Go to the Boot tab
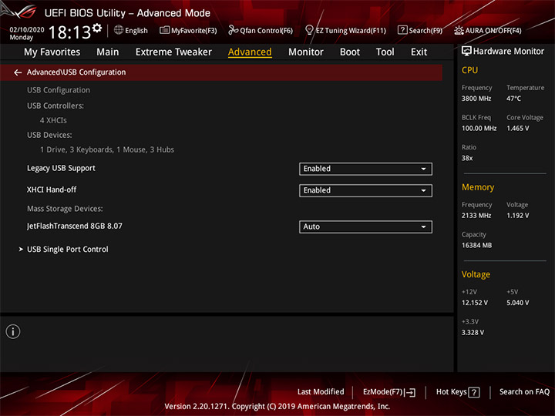This screenshot has width=555, height=416. [x=350, y=52]
